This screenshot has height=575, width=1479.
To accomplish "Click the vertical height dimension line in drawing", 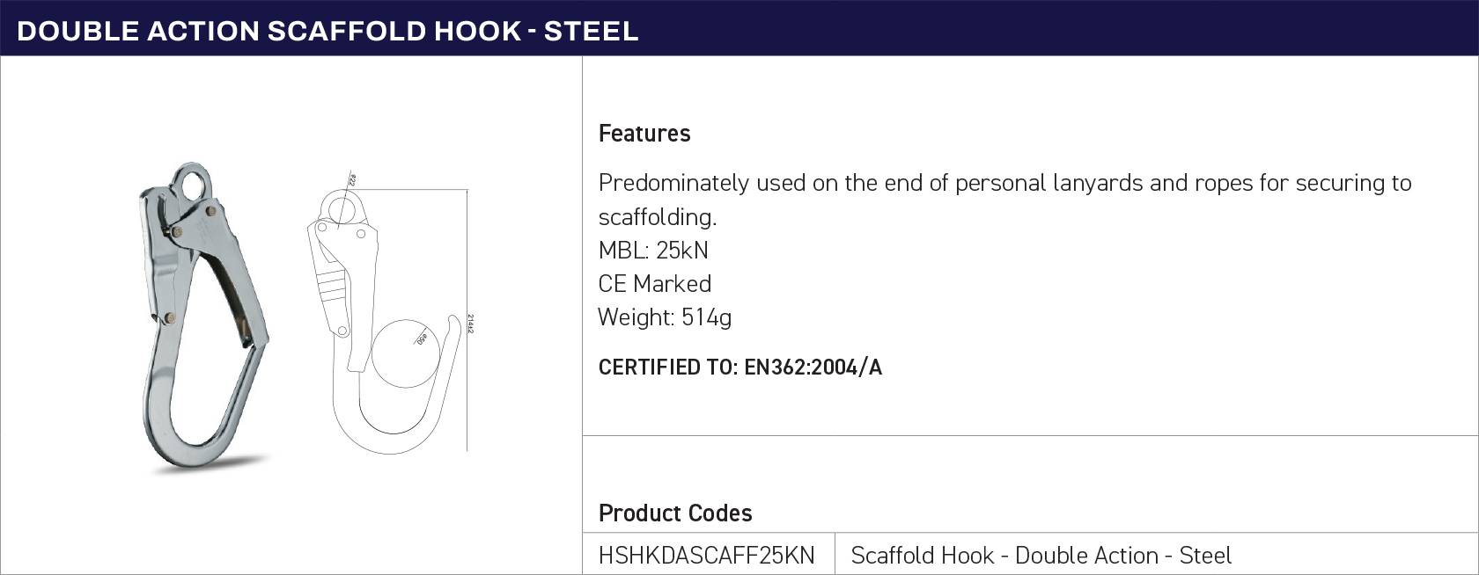I will coord(467,320).
